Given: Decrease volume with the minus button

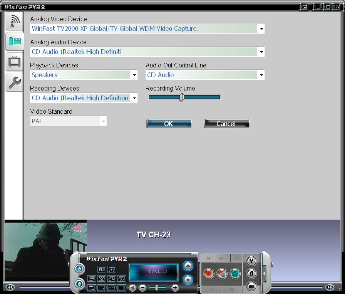Looking at the screenshot, I should [142, 287].
